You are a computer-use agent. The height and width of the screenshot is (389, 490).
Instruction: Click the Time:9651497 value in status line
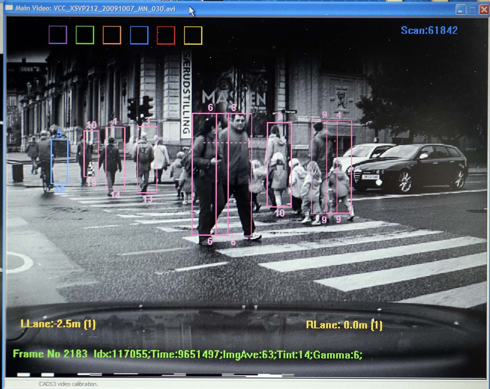click(x=185, y=354)
